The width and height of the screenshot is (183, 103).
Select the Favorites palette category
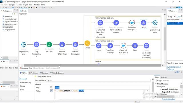[x=175, y=23]
